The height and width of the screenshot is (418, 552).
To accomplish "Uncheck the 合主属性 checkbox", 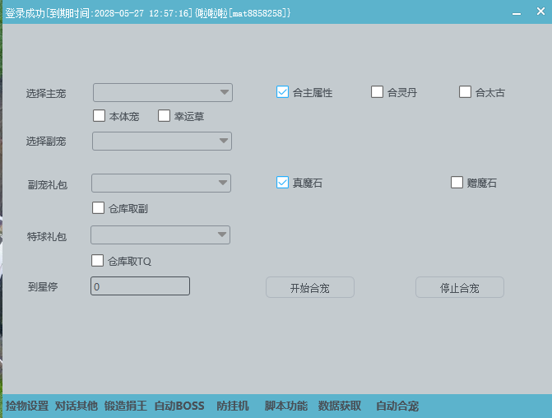I will coord(283,92).
